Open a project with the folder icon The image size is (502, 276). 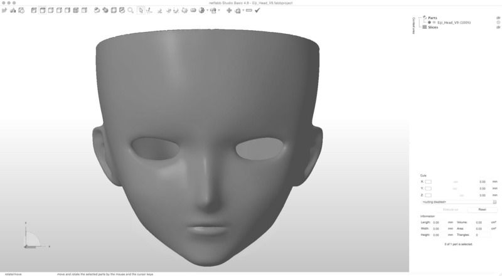click(x=4, y=11)
